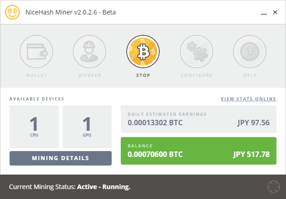Image resolution: width=286 pixels, height=199 pixels.
Task: Click the HELP label
Action: pyautogui.click(x=249, y=75)
